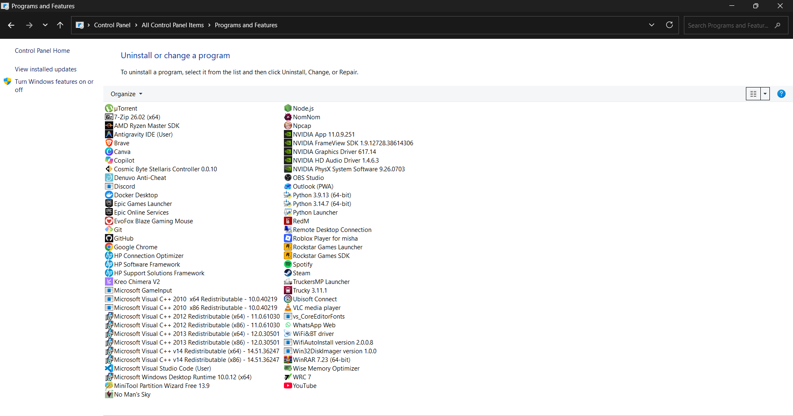Click the Brave browser icon
Image resolution: width=793 pixels, height=416 pixels.
coord(109,143)
